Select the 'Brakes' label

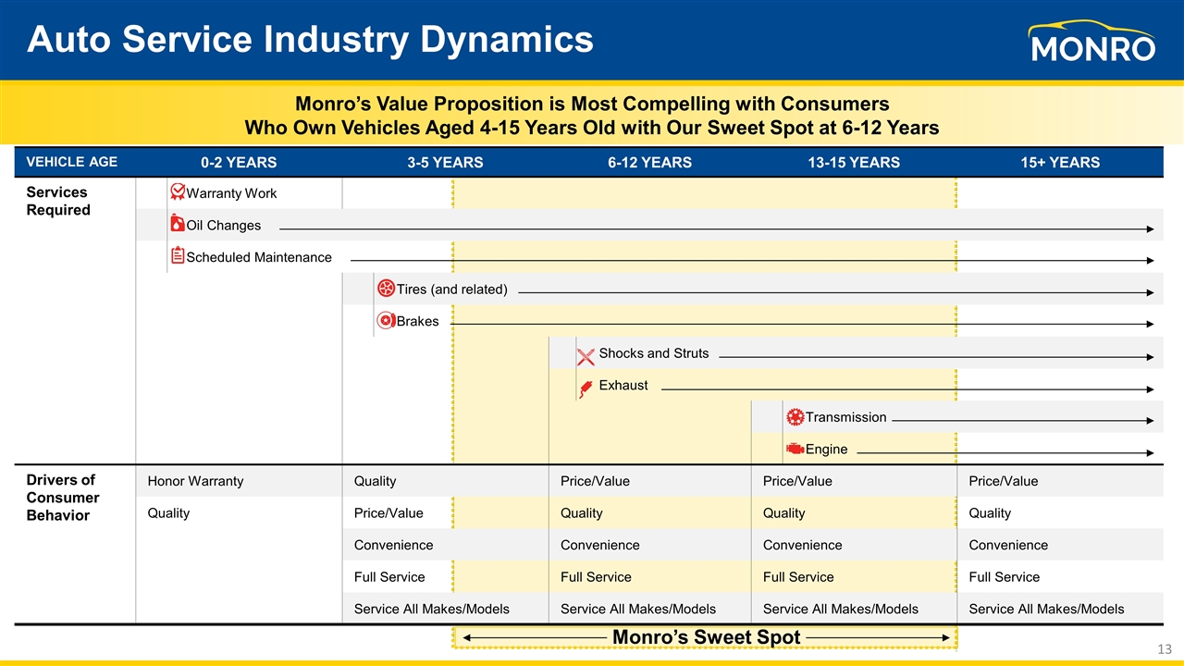coord(417,321)
